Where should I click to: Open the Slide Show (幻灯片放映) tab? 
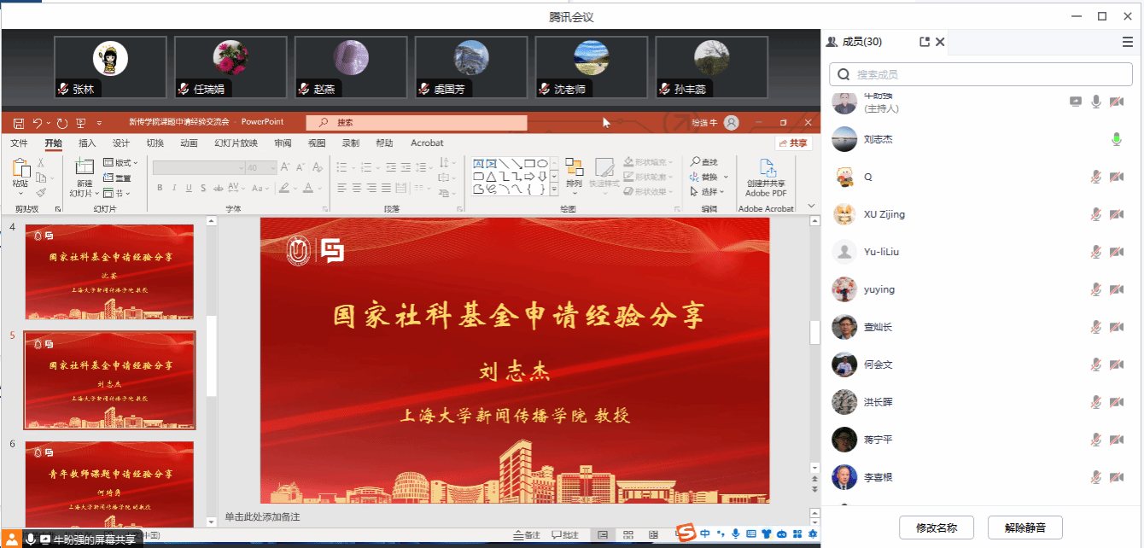(236, 143)
